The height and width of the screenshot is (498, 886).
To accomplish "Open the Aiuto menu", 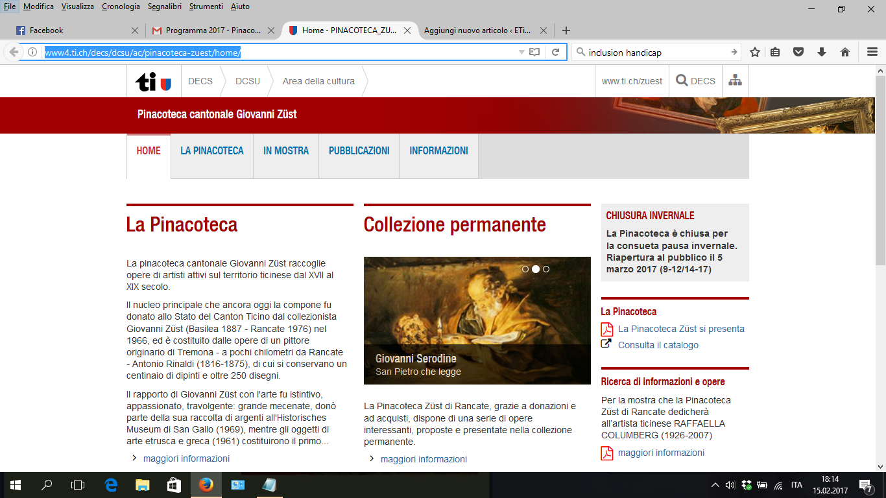I will click(x=239, y=6).
